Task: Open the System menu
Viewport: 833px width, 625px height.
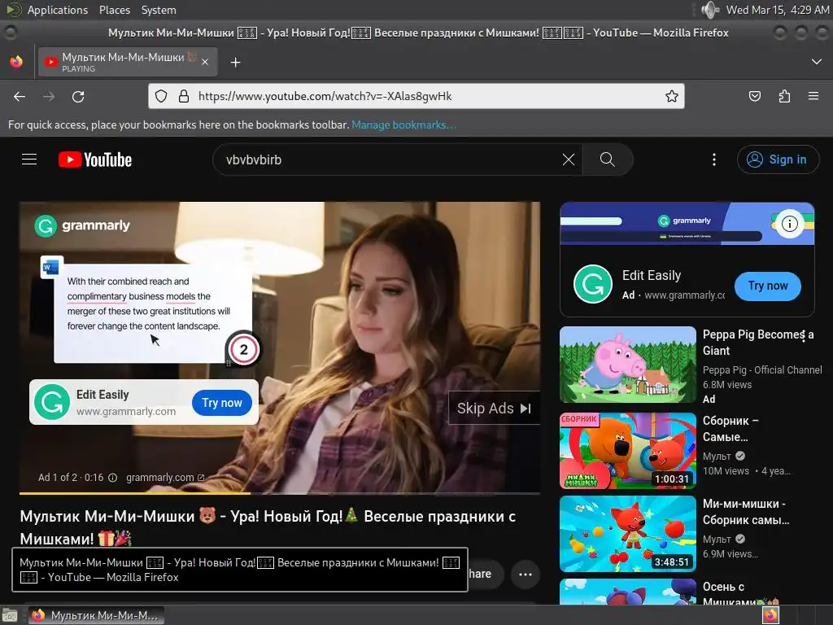Action: pos(159,10)
